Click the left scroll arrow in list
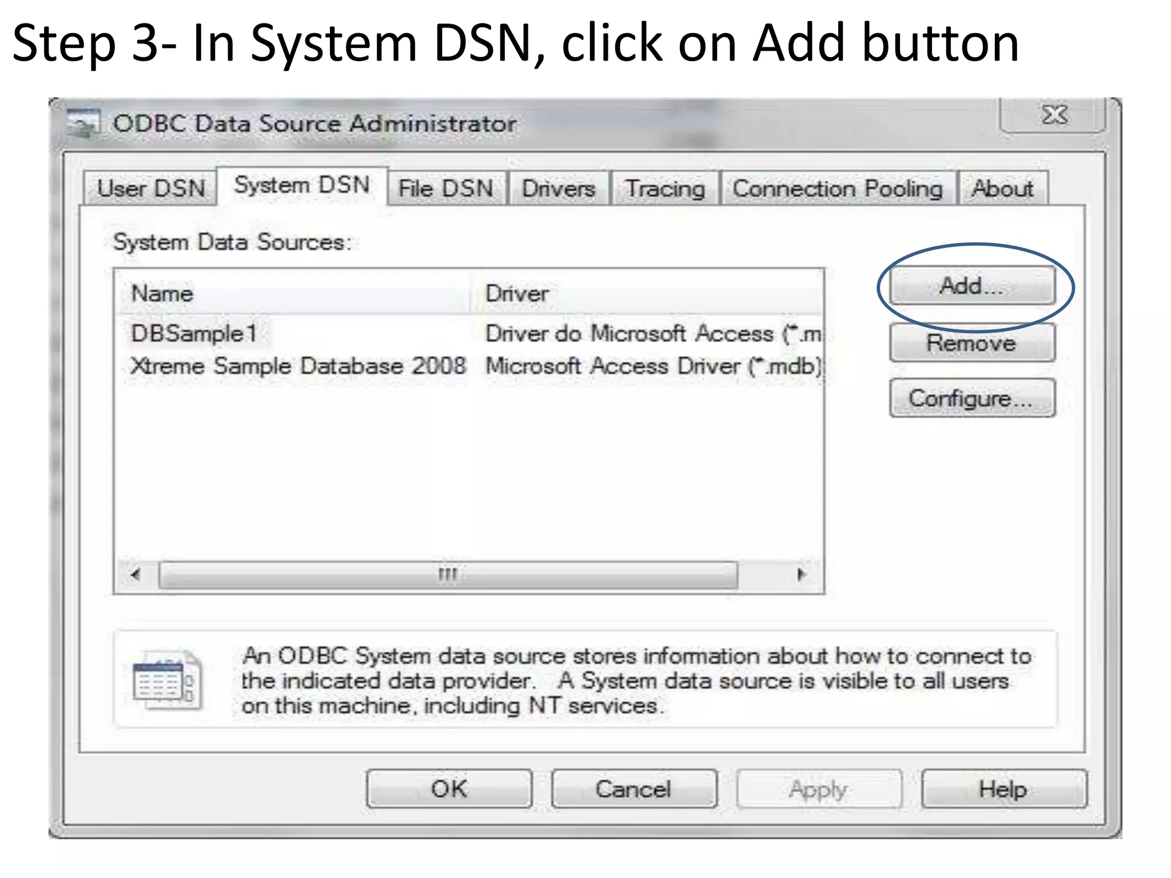Screen dimensions: 1171x878 [x=136, y=574]
